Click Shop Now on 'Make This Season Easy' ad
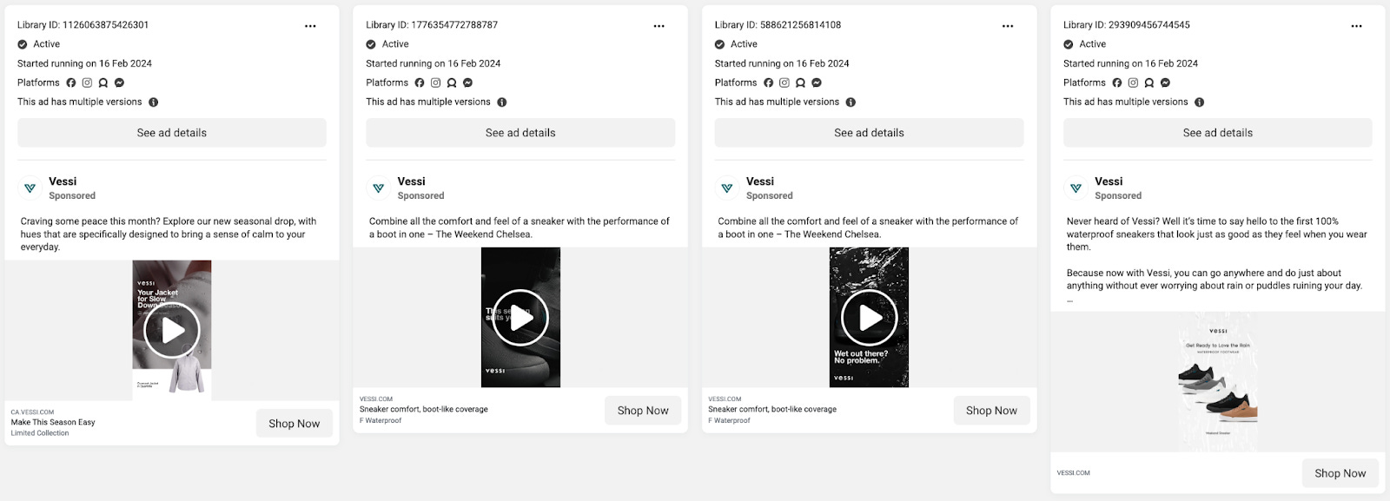This screenshot has height=501, width=1390. coord(295,423)
